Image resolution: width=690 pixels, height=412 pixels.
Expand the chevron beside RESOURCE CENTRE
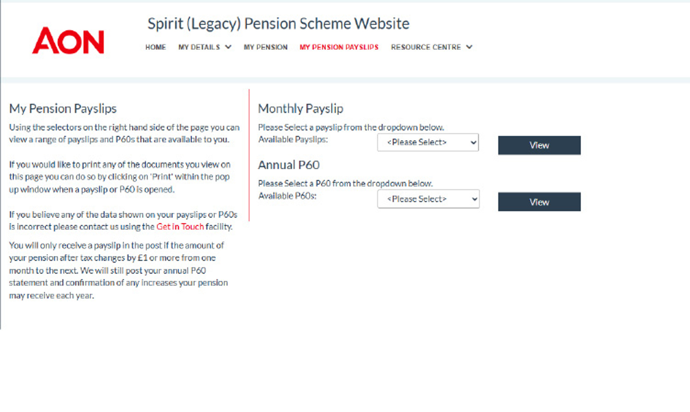coord(469,47)
